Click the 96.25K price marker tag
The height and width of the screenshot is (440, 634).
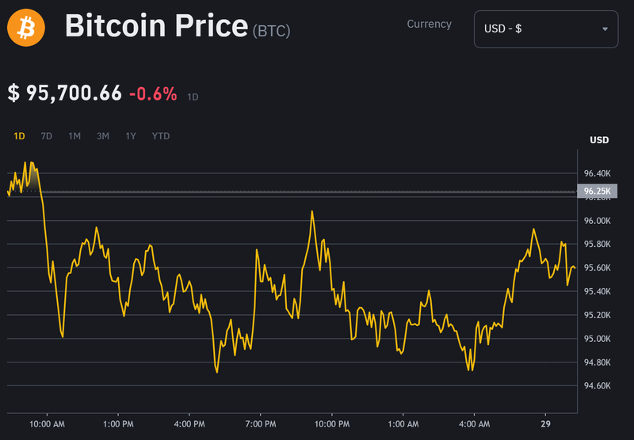click(596, 192)
